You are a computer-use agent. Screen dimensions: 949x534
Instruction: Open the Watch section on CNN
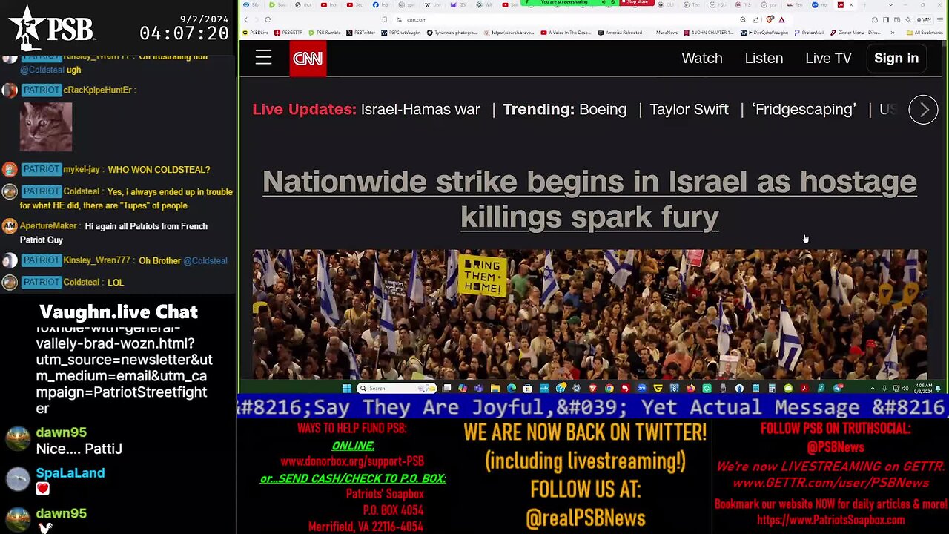pos(702,58)
